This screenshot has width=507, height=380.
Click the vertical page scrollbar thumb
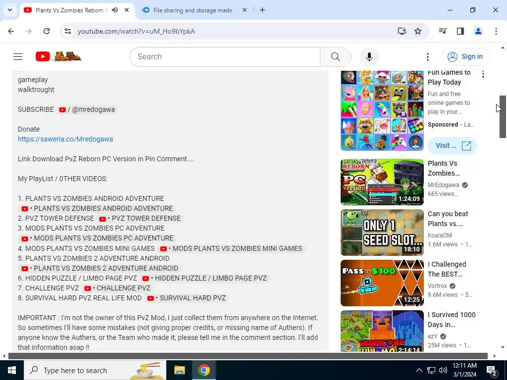tap(503, 117)
